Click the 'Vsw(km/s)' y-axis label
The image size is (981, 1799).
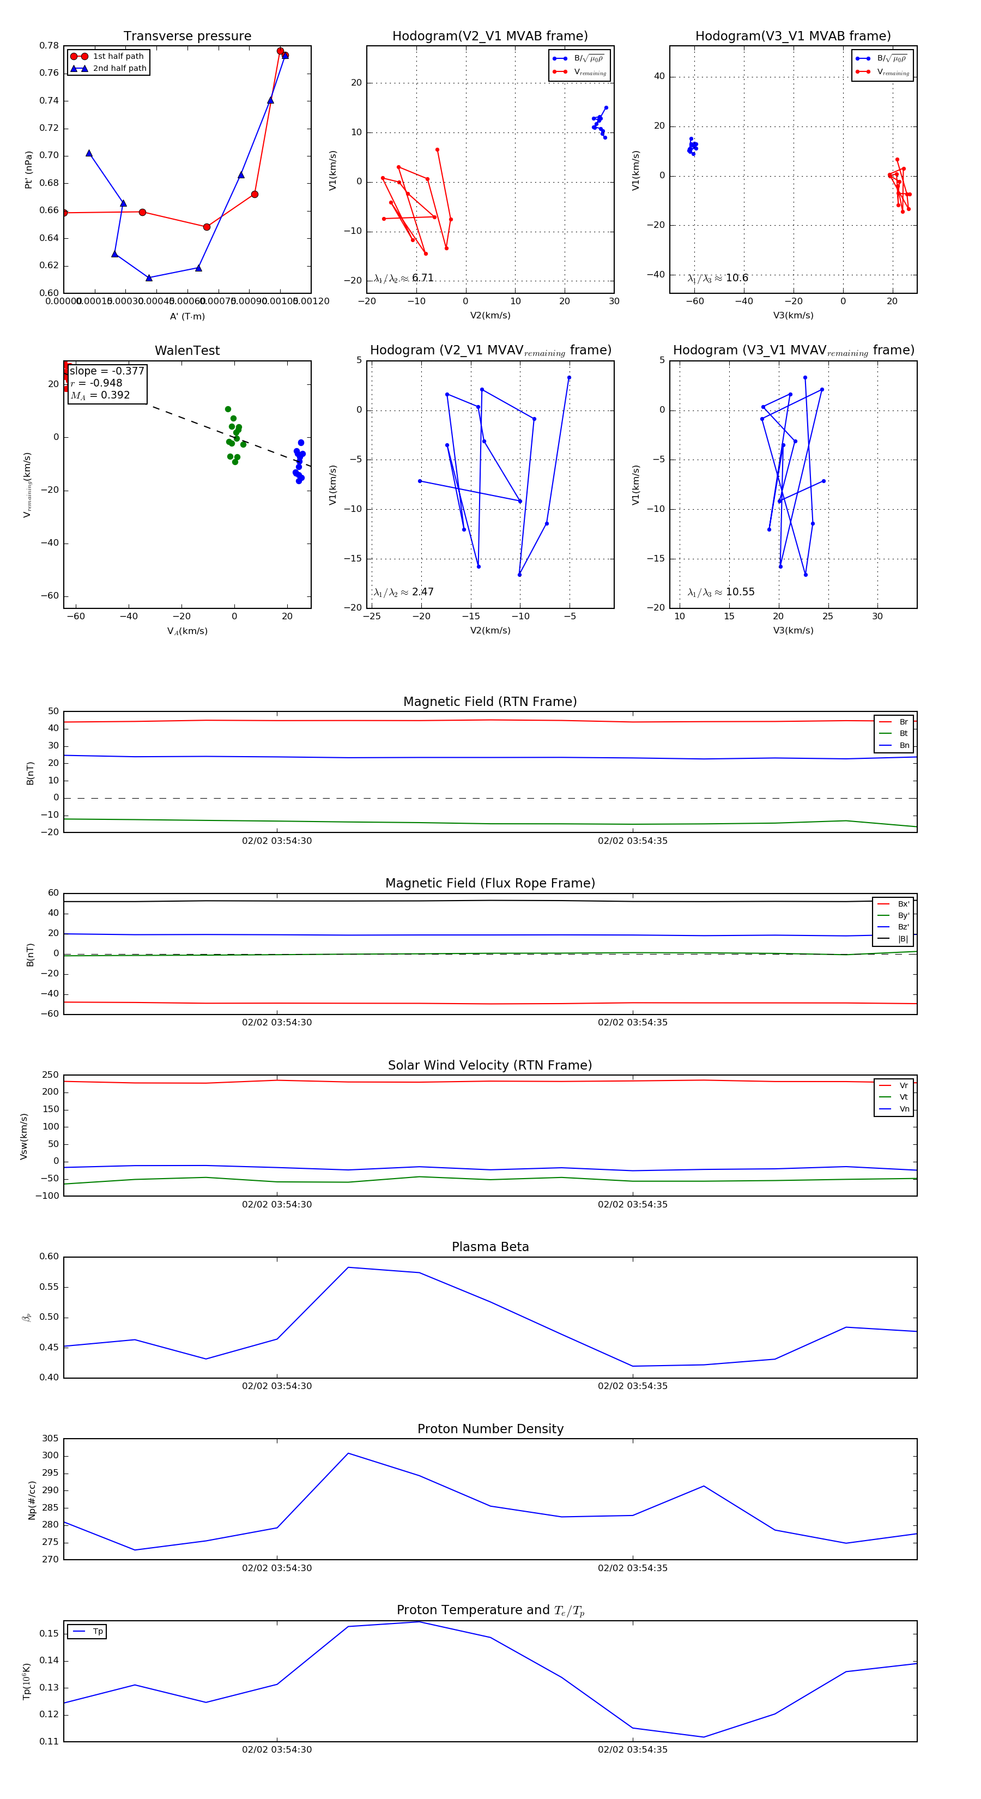[x=24, y=1136]
